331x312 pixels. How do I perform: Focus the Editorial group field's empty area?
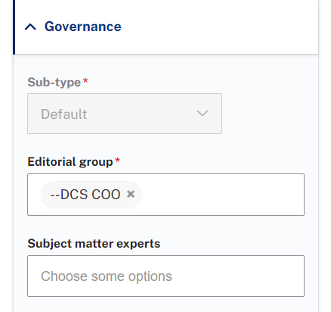coord(223,195)
